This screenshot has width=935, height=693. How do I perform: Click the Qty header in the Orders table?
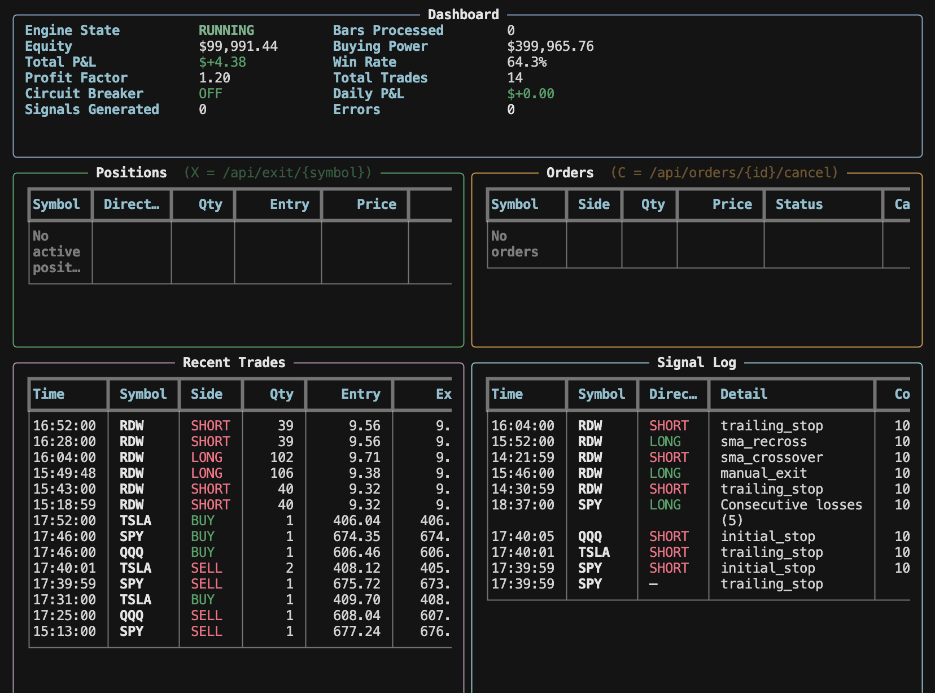652,204
